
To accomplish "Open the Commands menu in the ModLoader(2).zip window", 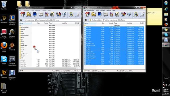I will click(91, 10).
